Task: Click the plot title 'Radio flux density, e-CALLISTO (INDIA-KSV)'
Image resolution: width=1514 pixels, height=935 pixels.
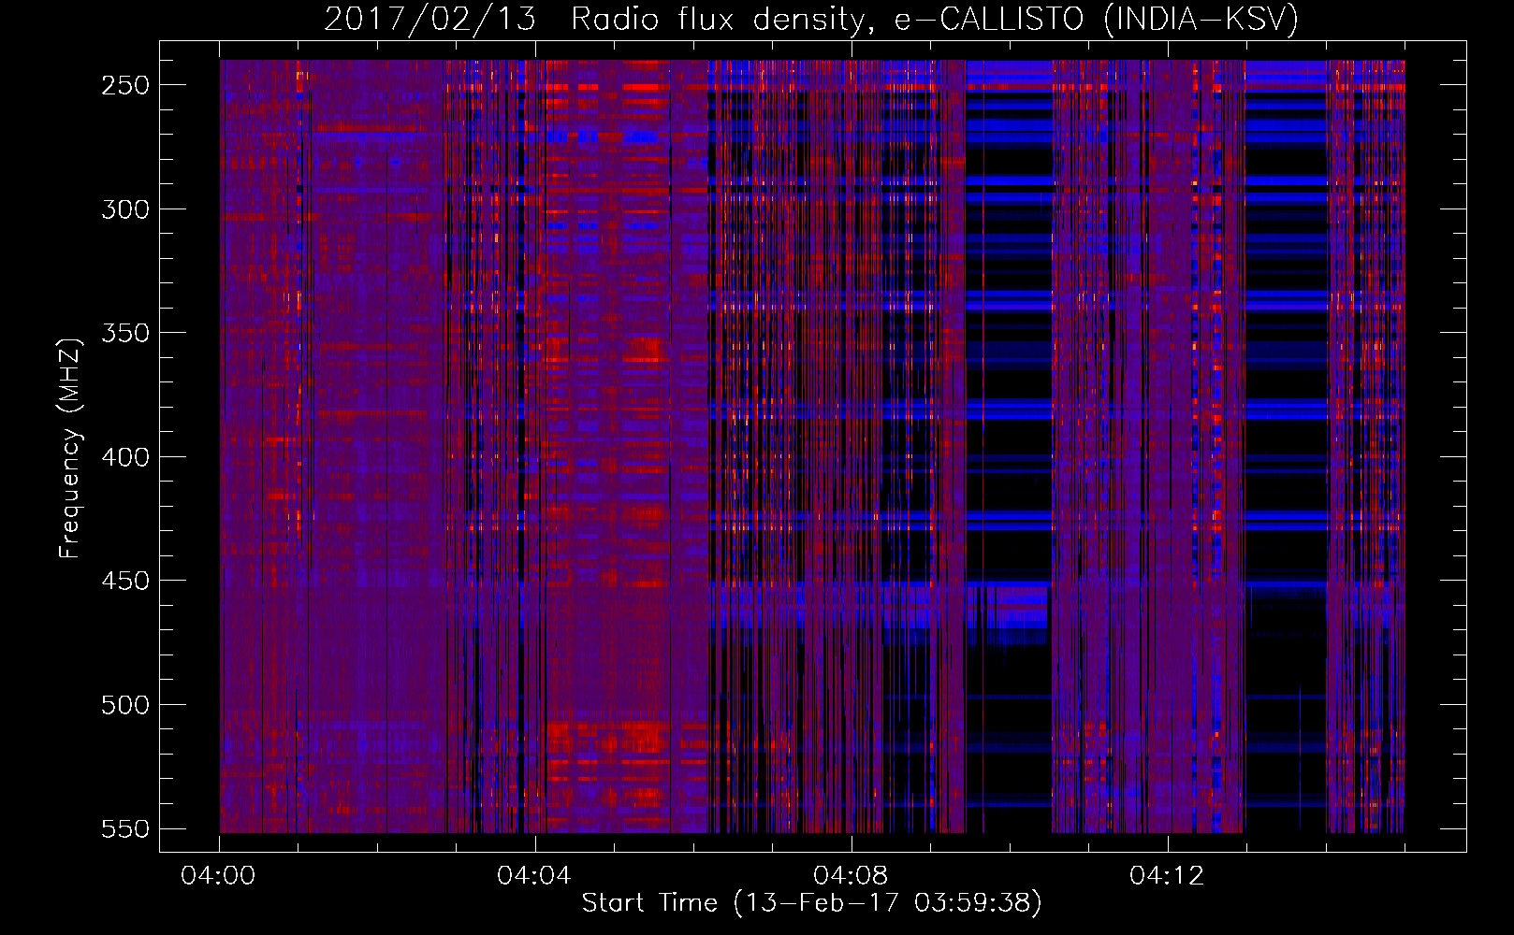Action: coord(935,19)
